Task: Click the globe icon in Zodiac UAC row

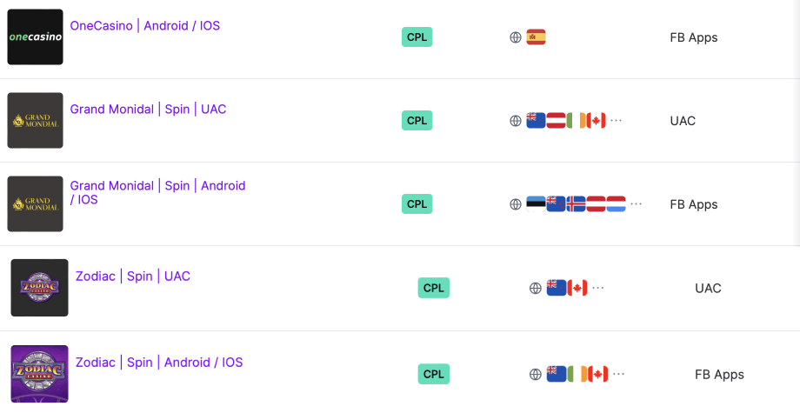Action: 535,288
